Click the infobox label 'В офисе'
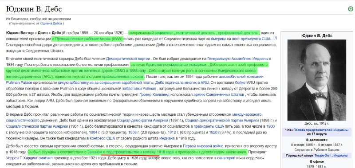 pyautogui.click(x=316, y=162)
